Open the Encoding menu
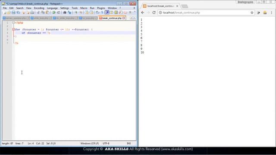 (39, 8)
